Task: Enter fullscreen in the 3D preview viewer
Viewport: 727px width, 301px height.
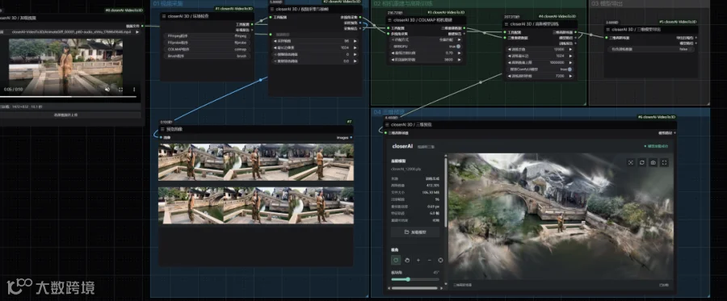Action: pyautogui.click(x=664, y=162)
